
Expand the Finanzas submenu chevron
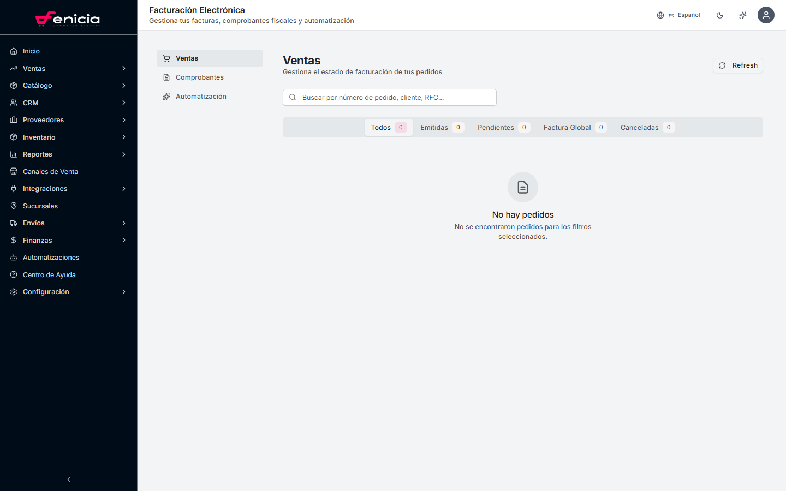tap(124, 241)
